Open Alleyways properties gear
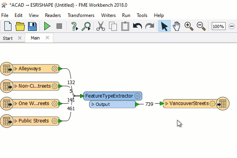This screenshot has width=237, height=158. tap(55, 69)
